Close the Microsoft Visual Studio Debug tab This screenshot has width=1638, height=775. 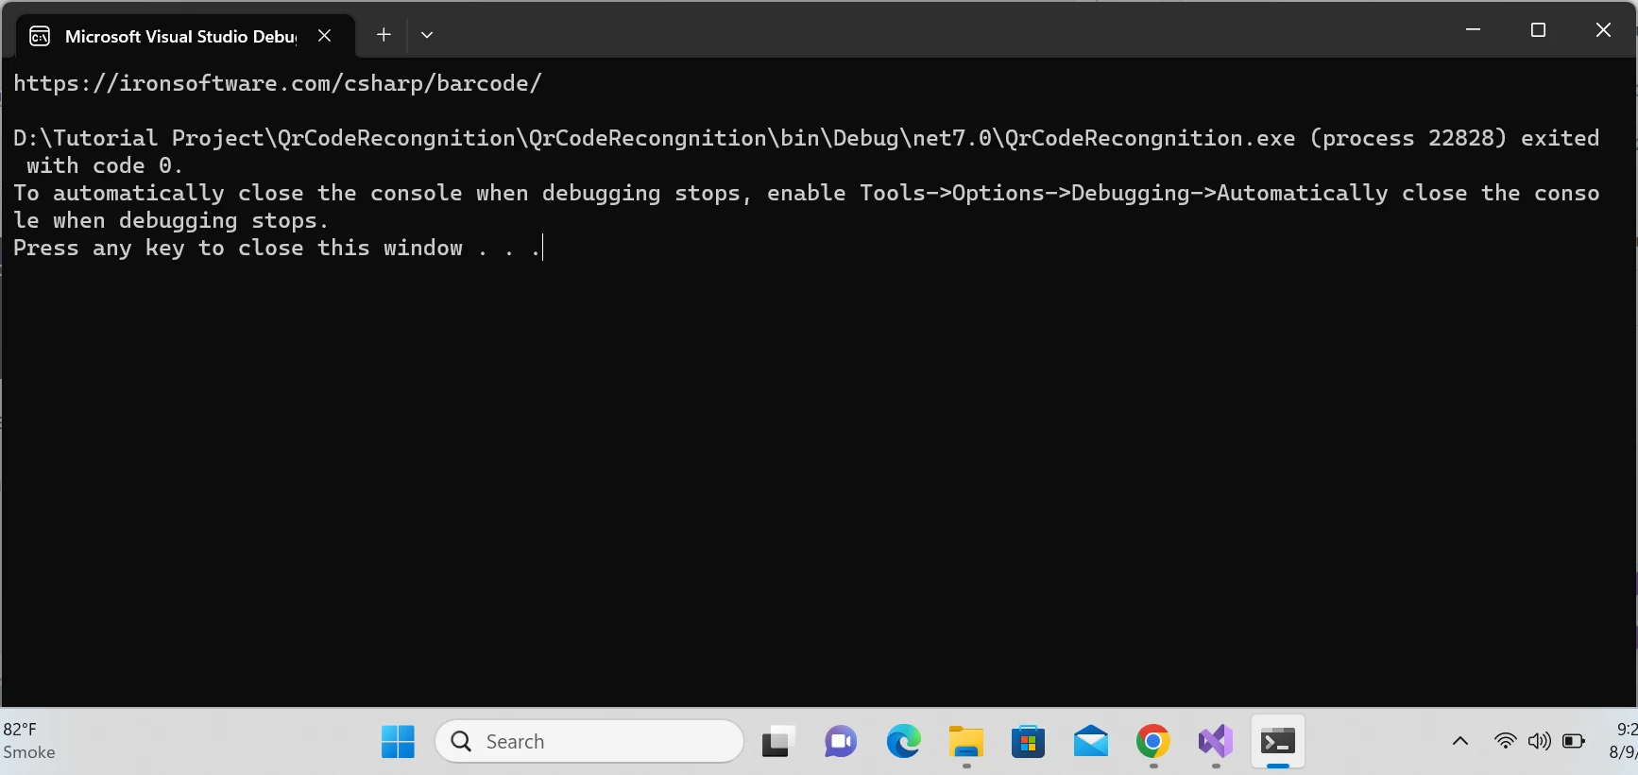click(x=324, y=35)
